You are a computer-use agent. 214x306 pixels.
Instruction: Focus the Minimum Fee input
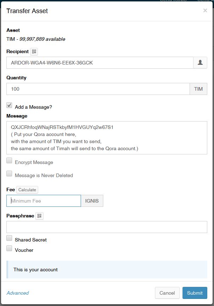coord(44,201)
